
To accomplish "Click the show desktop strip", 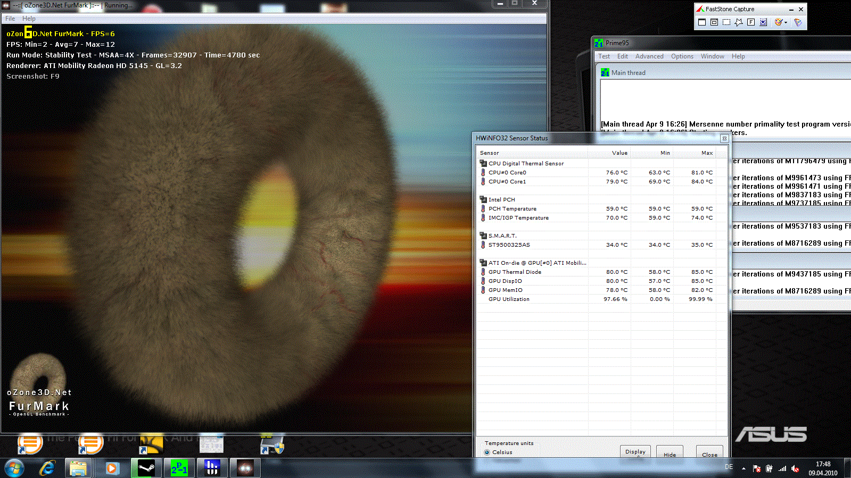I will tap(847, 468).
